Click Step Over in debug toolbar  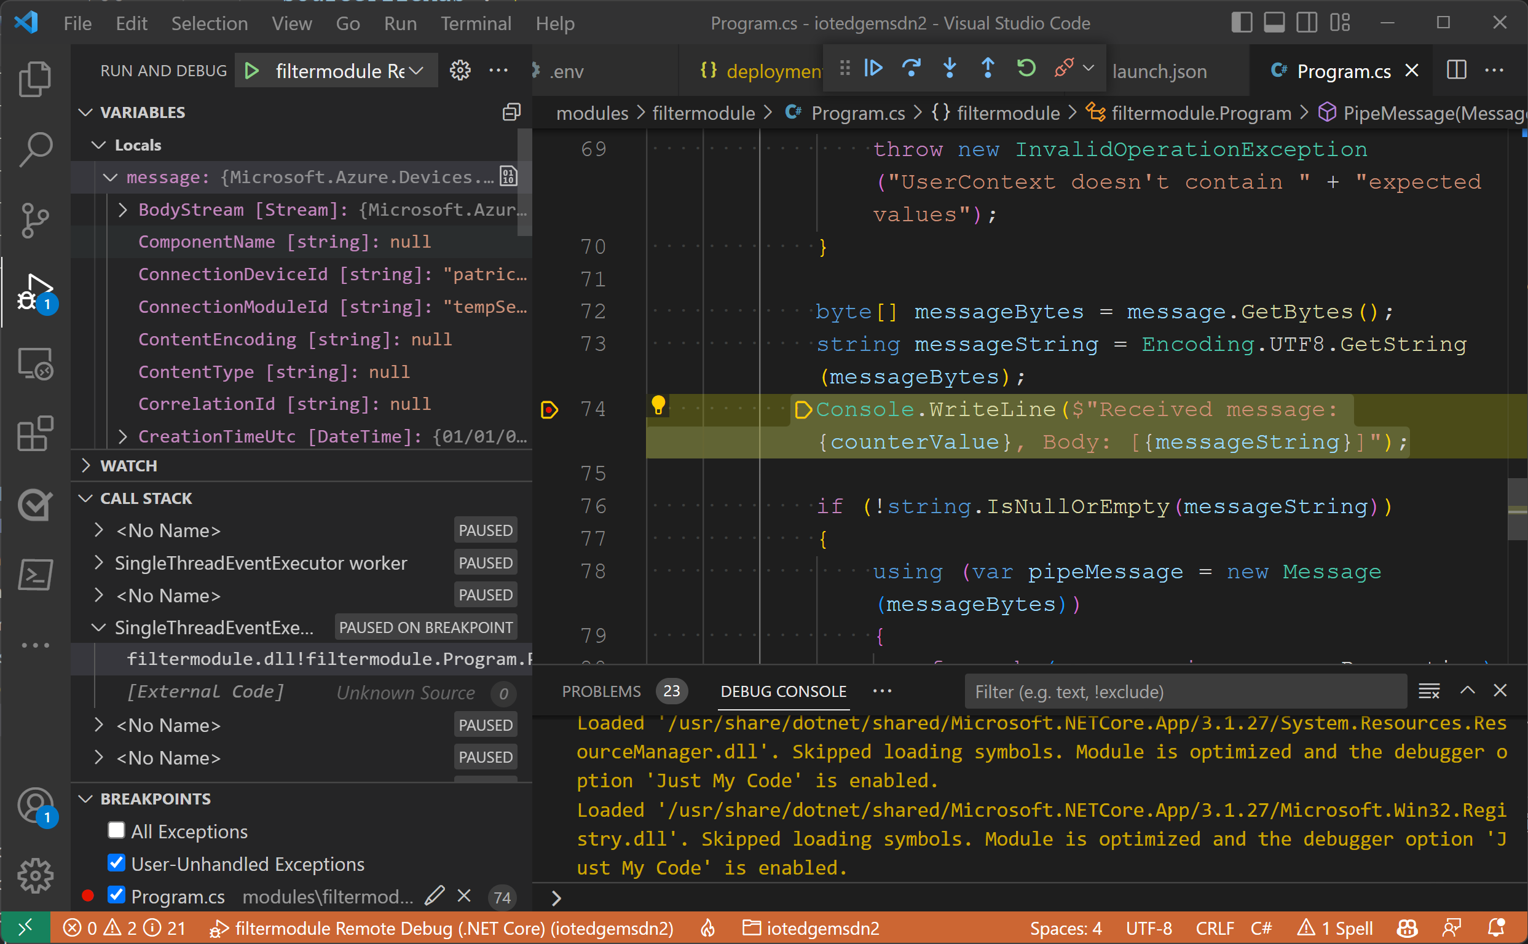912,68
